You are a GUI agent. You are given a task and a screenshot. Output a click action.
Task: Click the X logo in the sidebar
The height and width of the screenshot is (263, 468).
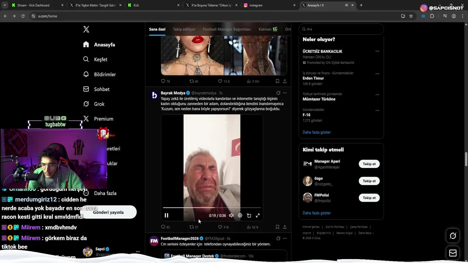point(86,29)
